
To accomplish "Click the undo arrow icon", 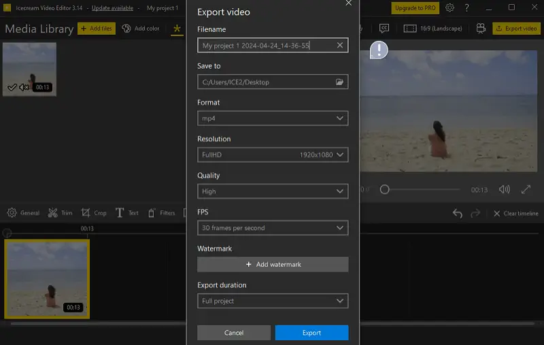I will coord(457,213).
